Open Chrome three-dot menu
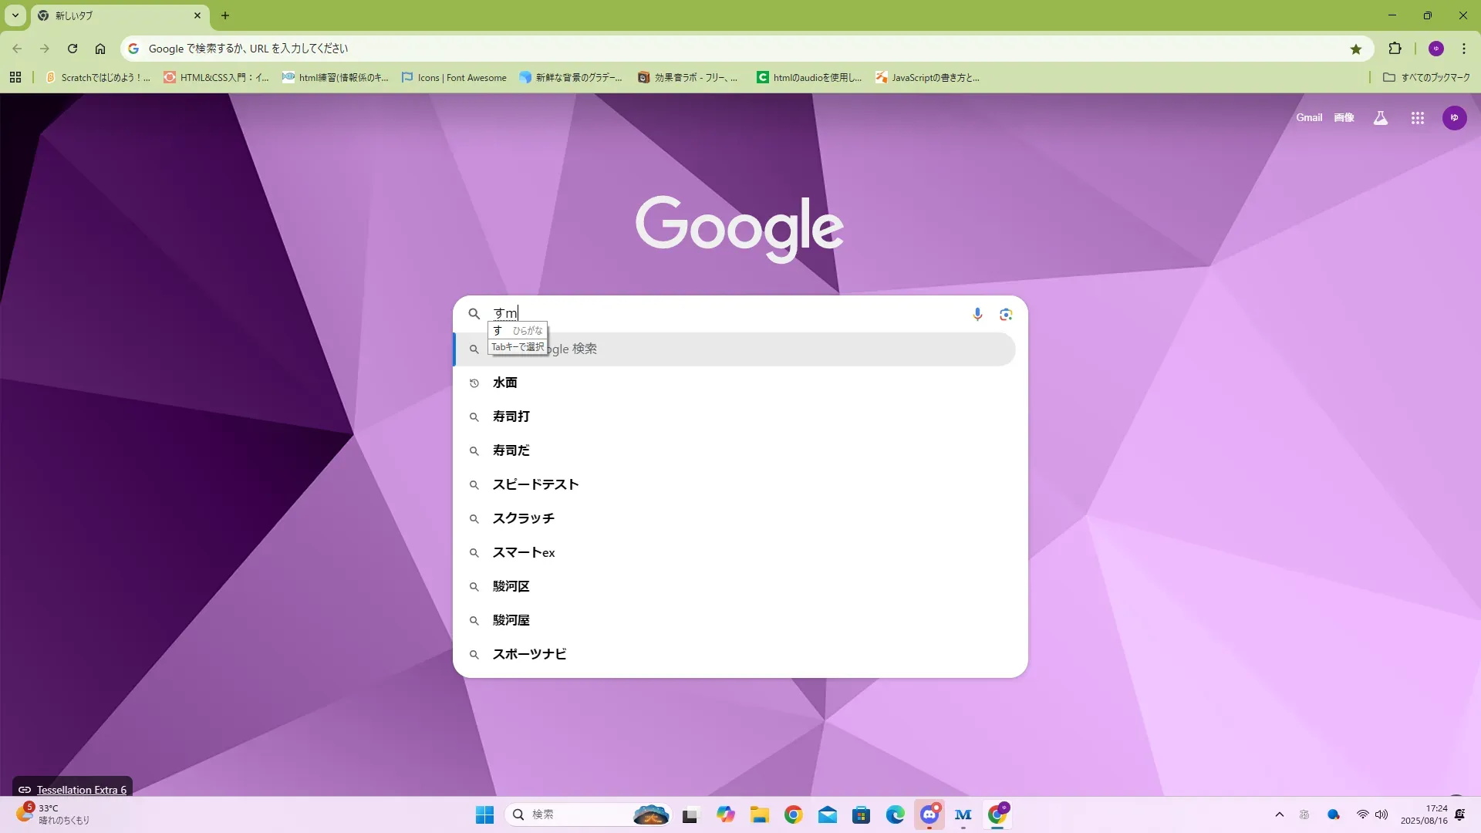The height and width of the screenshot is (833, 1481). (1463, 49)
